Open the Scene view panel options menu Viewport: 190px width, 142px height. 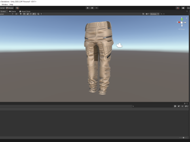pos(187,11)
